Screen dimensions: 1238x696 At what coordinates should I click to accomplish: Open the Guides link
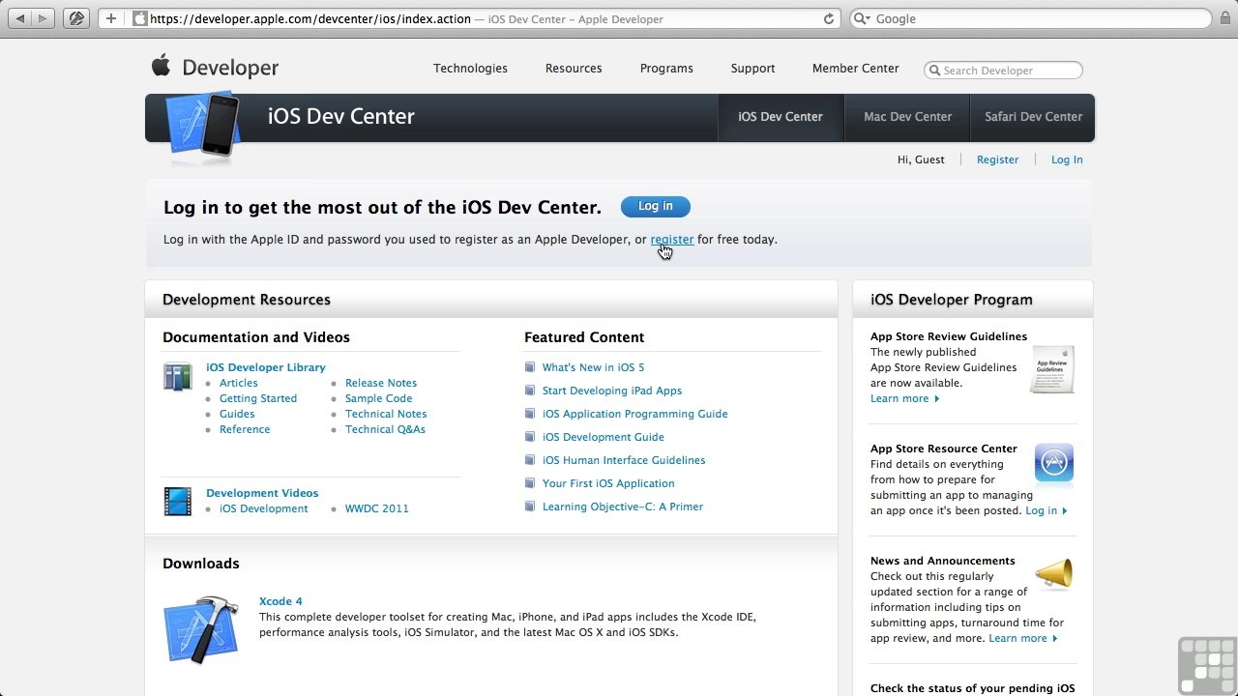click(x=237, y=414)
